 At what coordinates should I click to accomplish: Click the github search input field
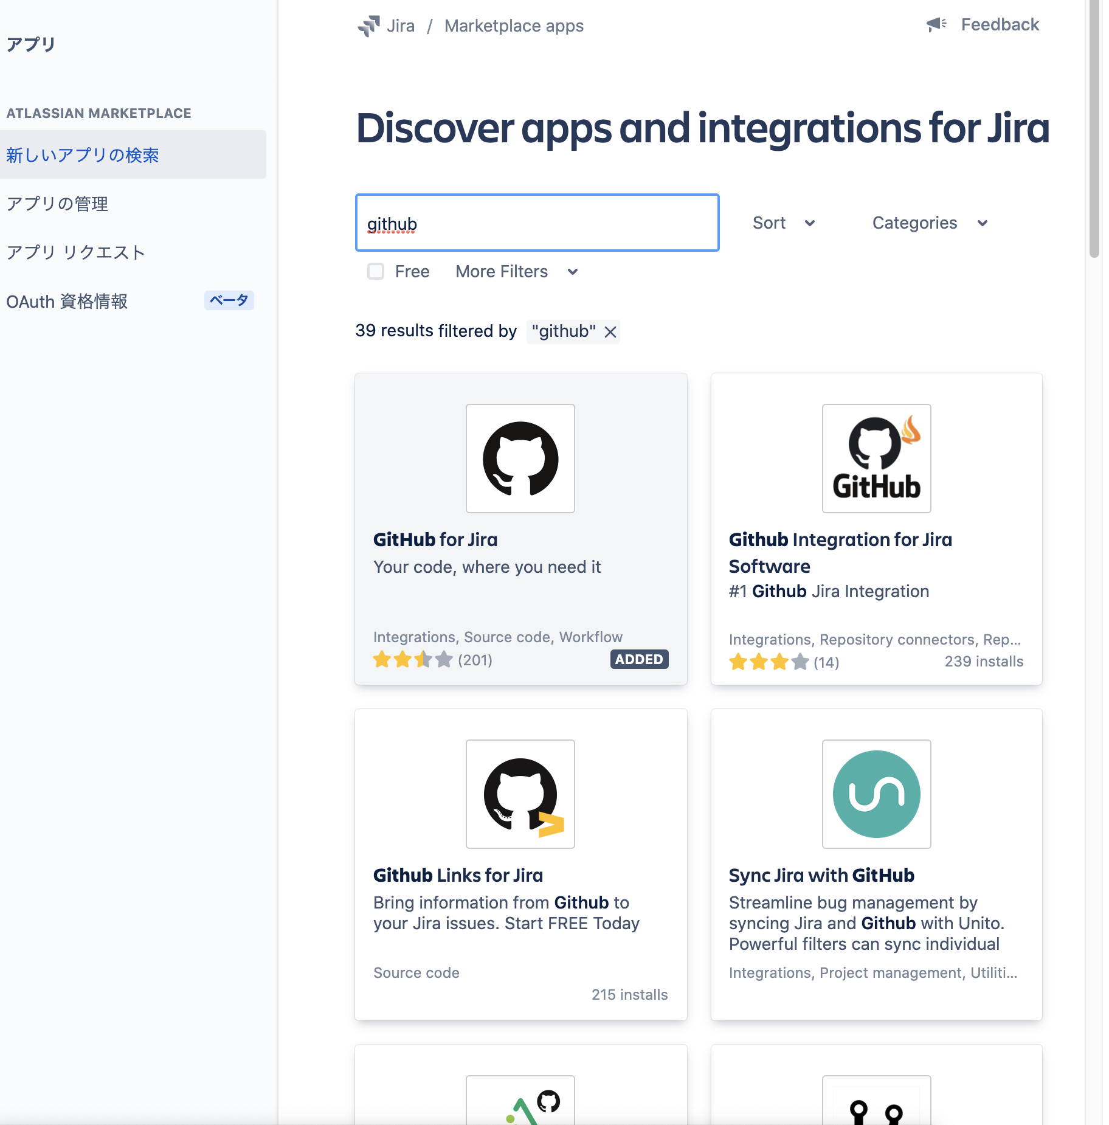pyautogui.click(x=536, y=223)
